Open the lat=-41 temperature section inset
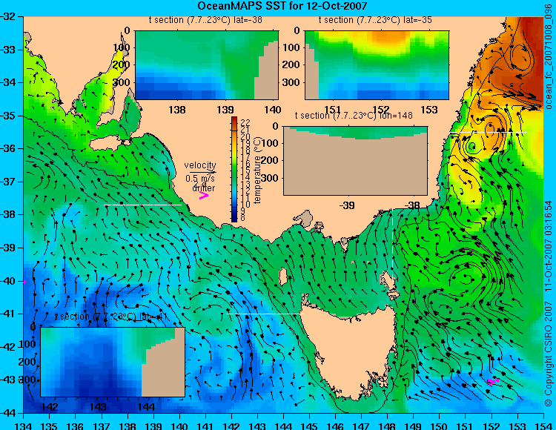 113,362
